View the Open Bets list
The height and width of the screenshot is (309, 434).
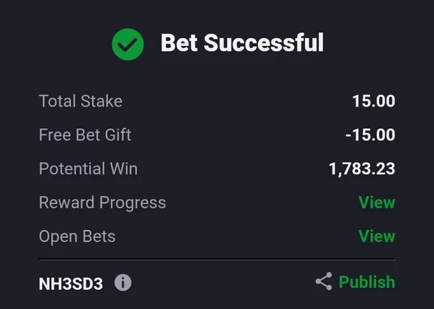click(377, 236)
